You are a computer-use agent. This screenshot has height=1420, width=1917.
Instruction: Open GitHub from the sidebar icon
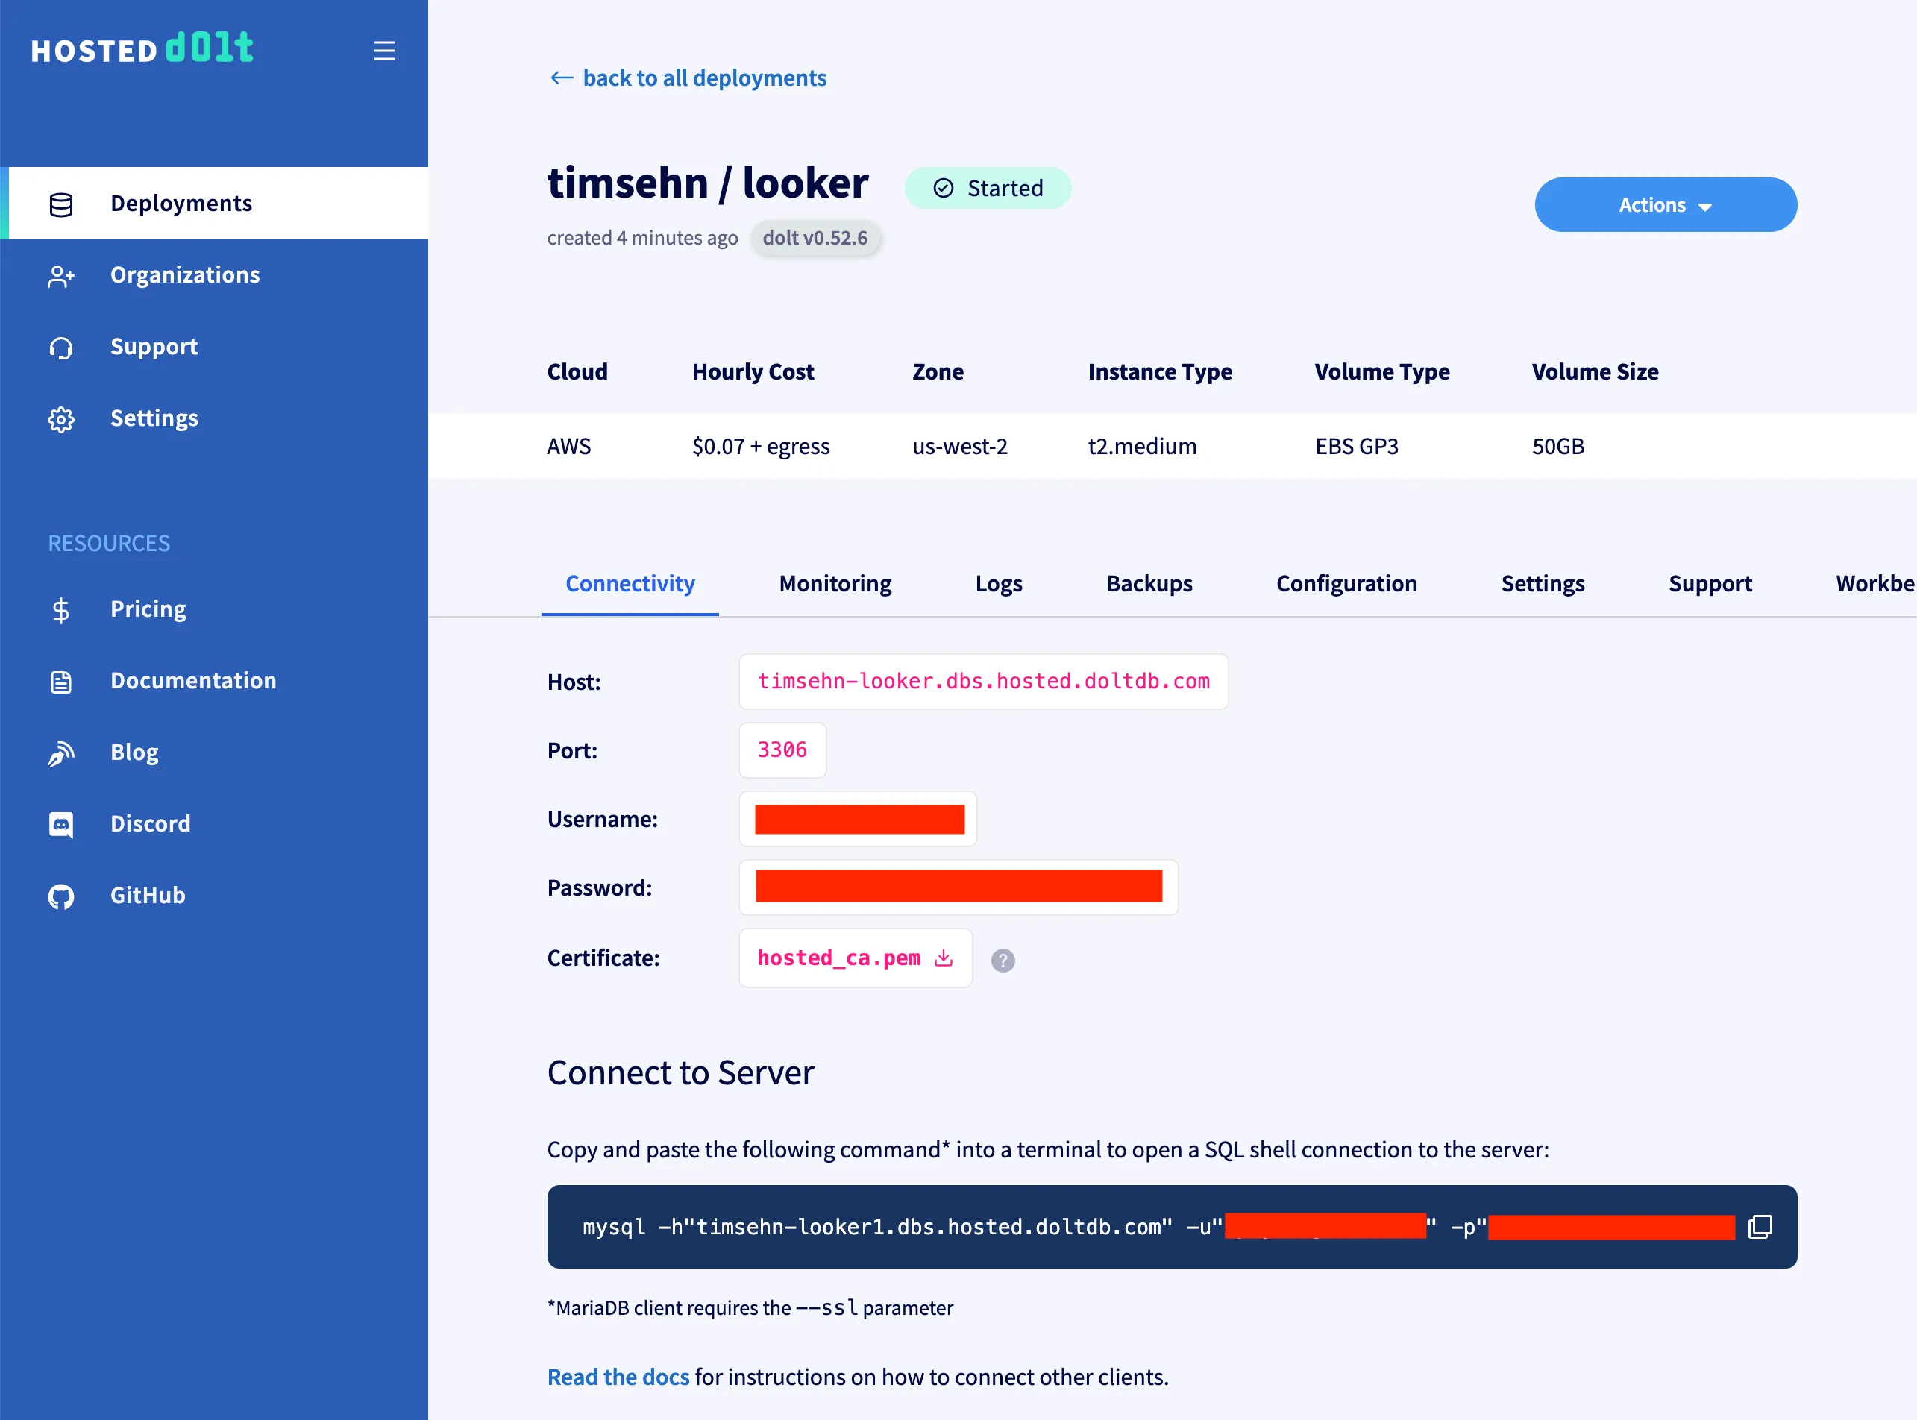60,896
